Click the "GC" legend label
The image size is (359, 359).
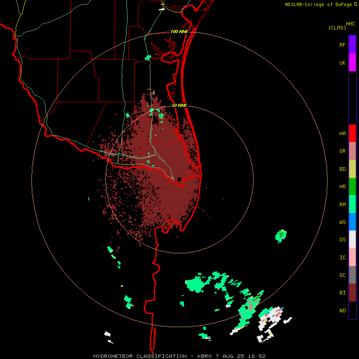342,275
